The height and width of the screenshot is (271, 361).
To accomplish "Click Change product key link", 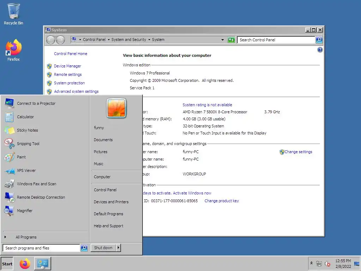I will pyautogui.click(x=221, y=201).
